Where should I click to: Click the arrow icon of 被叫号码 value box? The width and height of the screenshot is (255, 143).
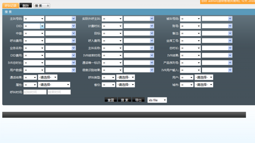click(230, 19)
